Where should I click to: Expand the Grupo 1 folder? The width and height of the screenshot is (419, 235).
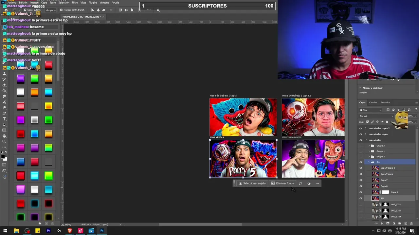tap(369, 151)
